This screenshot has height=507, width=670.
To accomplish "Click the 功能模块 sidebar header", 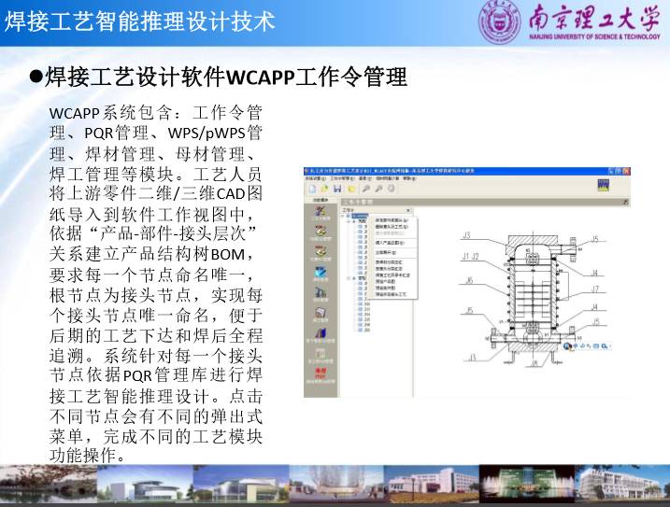I will click(x=321, y=201).
